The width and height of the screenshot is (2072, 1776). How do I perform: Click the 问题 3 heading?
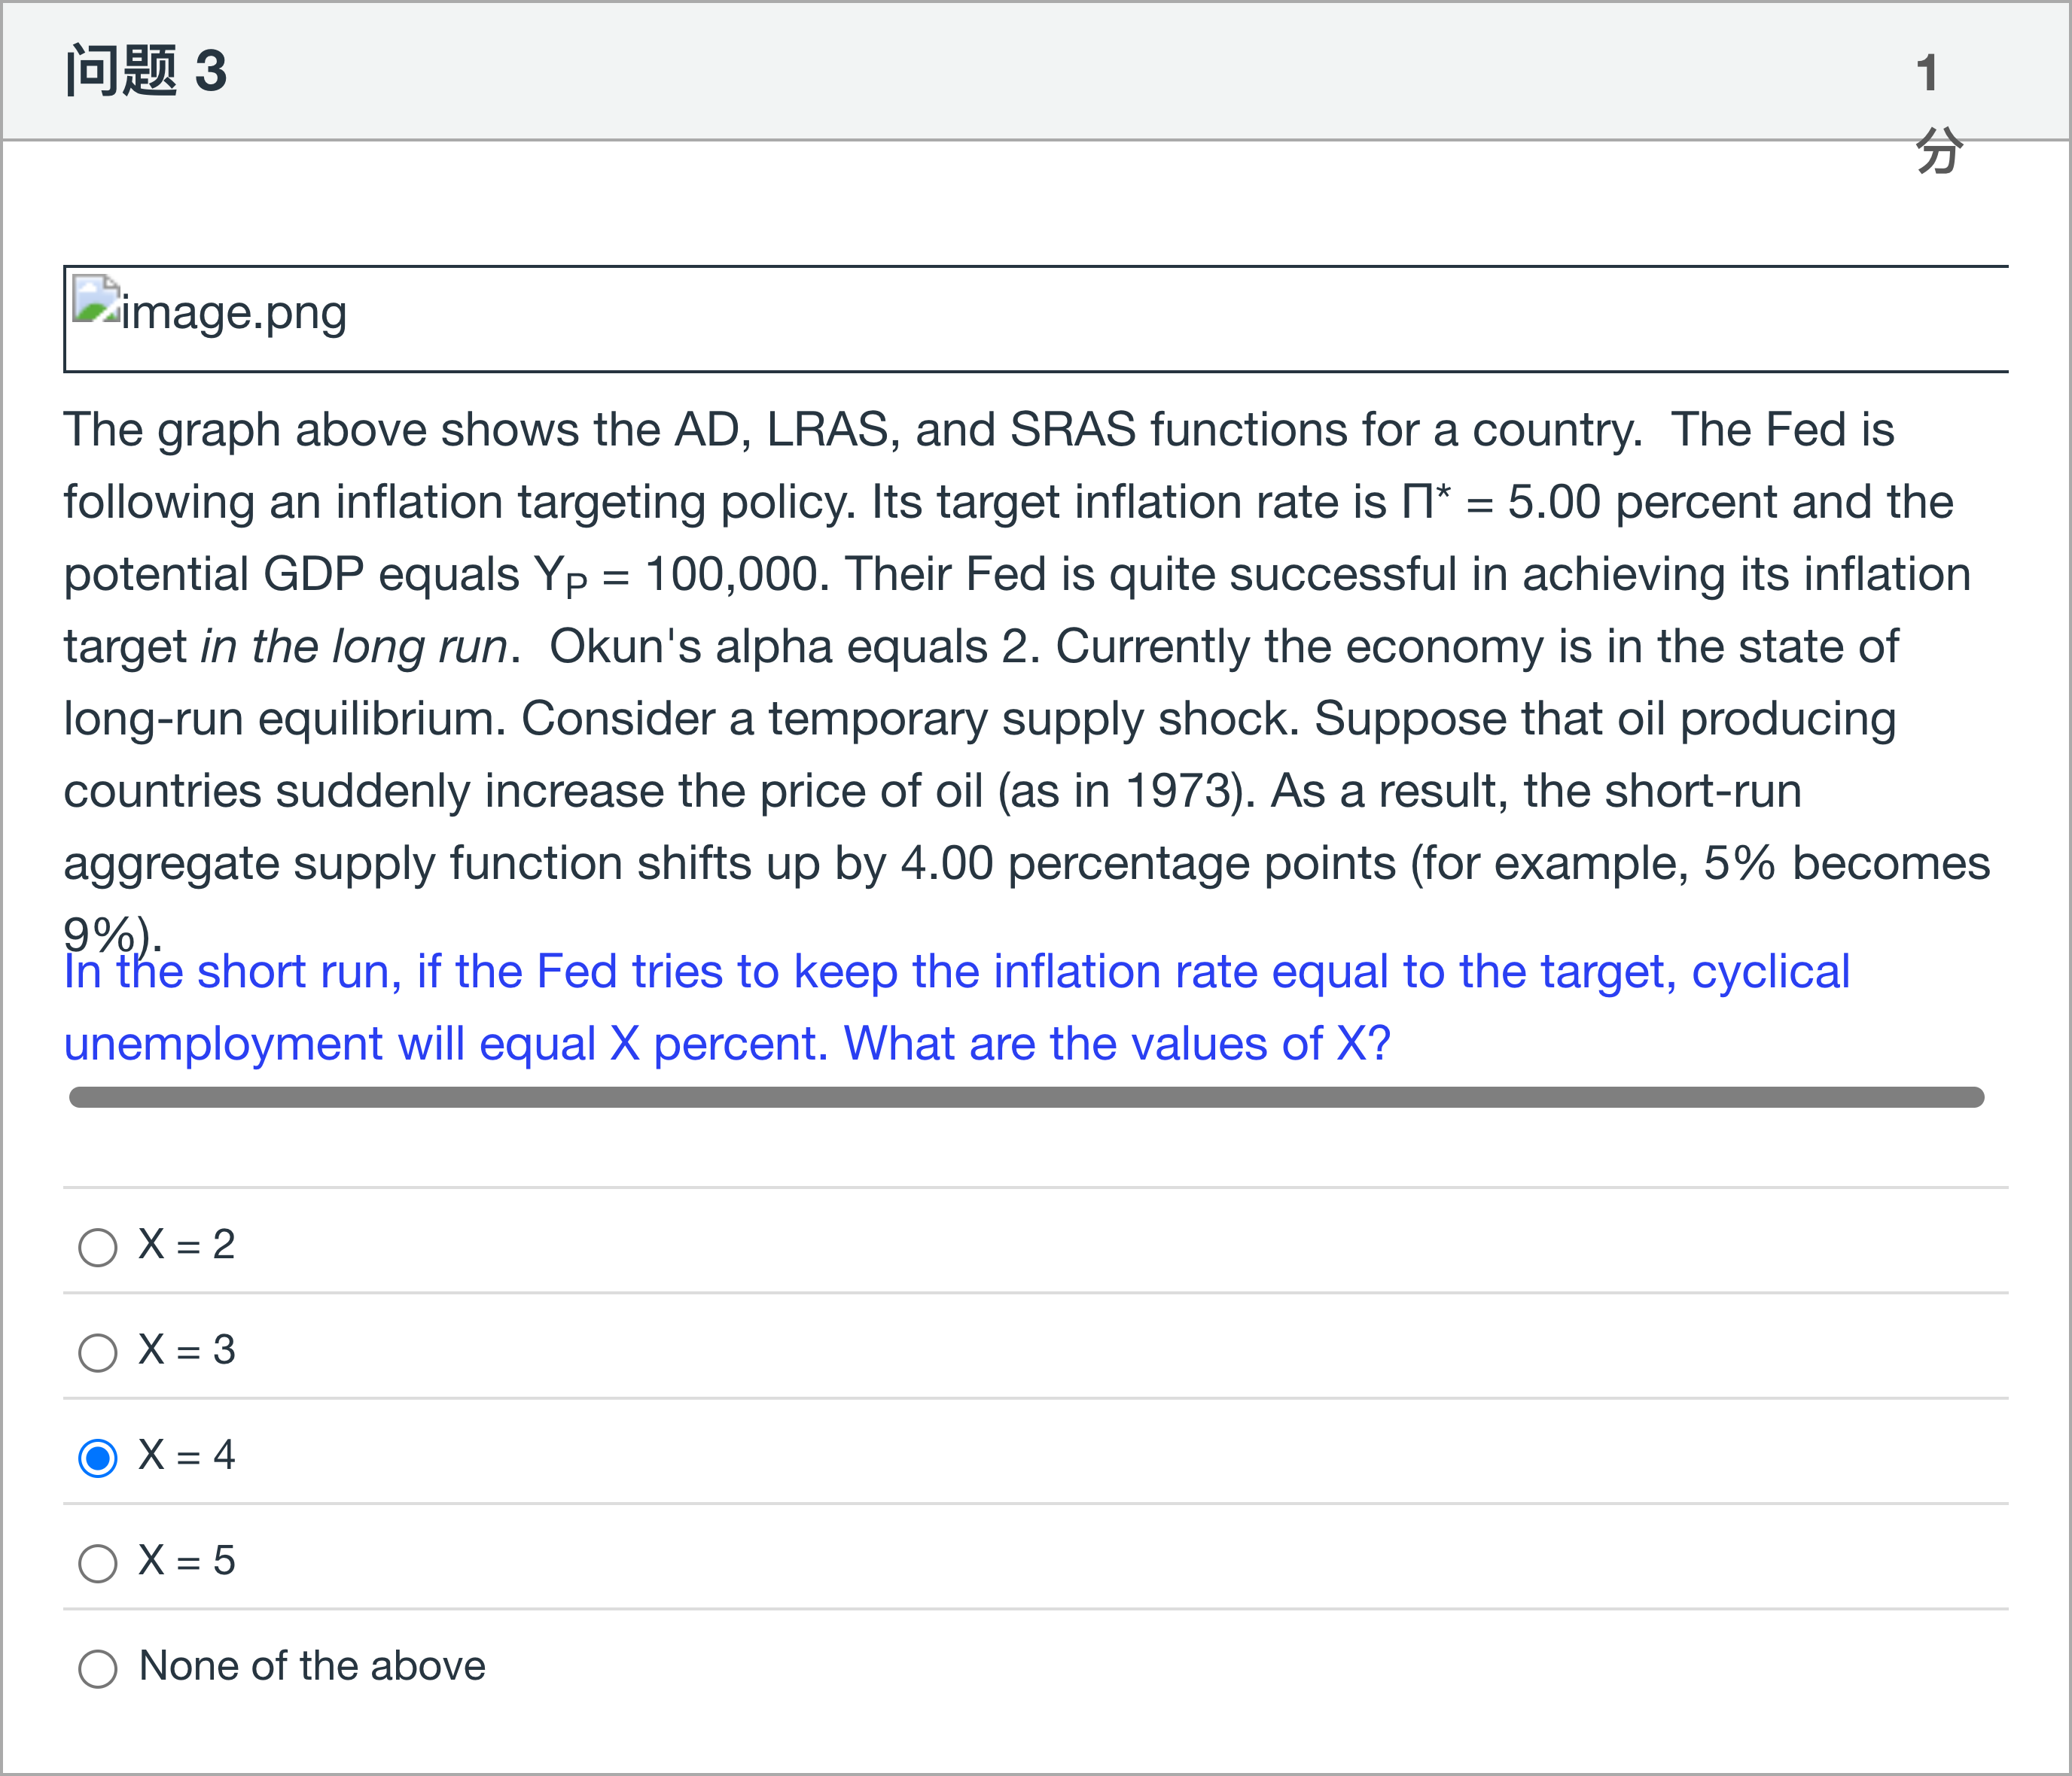(x=146, y=71)
